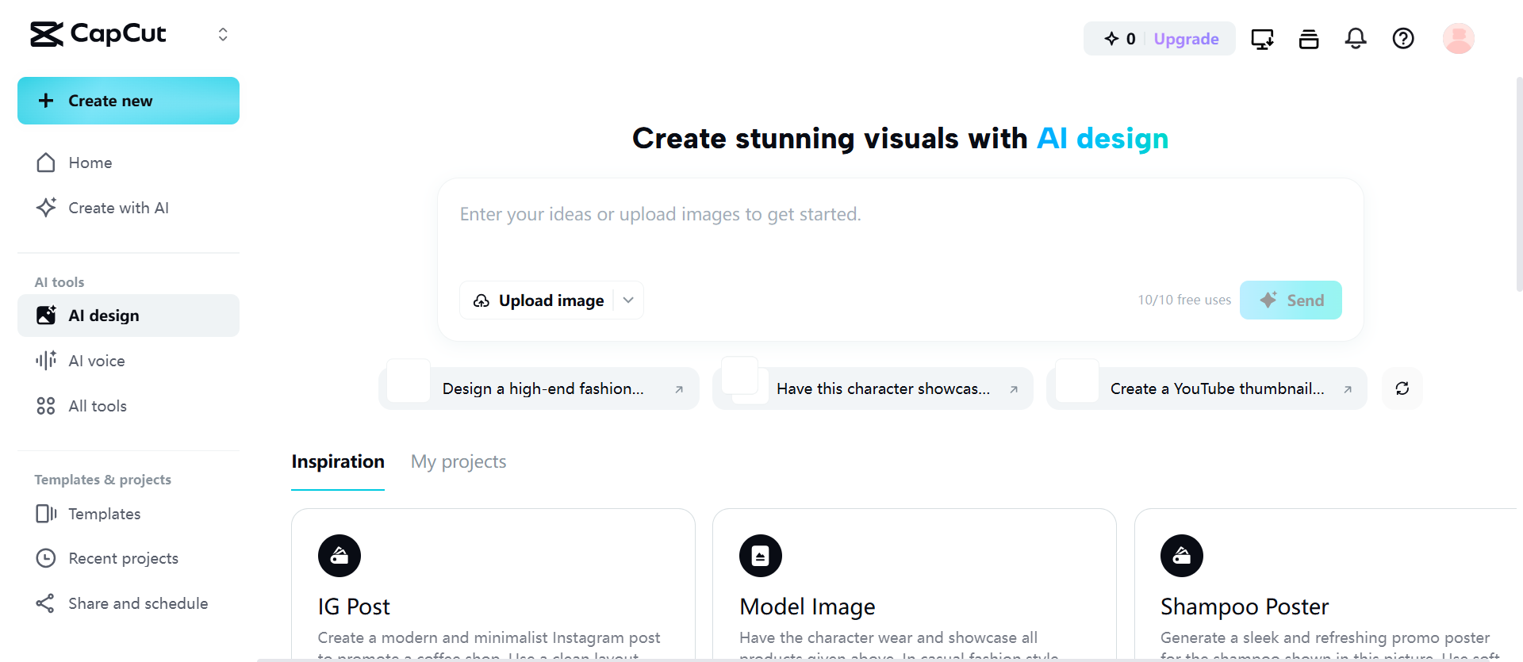Click the help question mark icon
Viewport: 1523px width, 662px height.
coord(1403,38)
